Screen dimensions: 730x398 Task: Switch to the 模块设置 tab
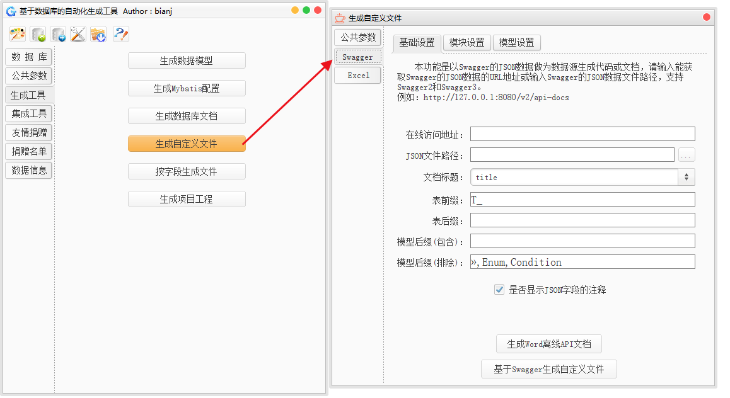coord(466,43)
